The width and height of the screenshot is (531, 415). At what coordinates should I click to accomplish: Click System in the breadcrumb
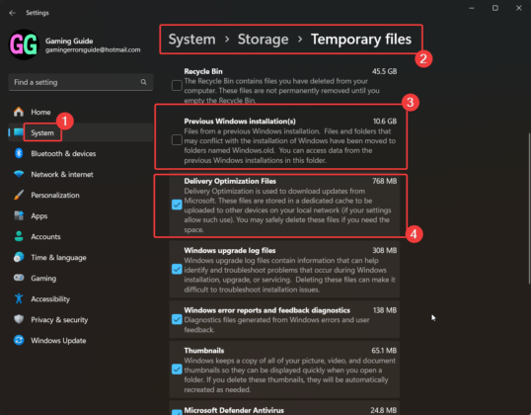tap(192, 40)
